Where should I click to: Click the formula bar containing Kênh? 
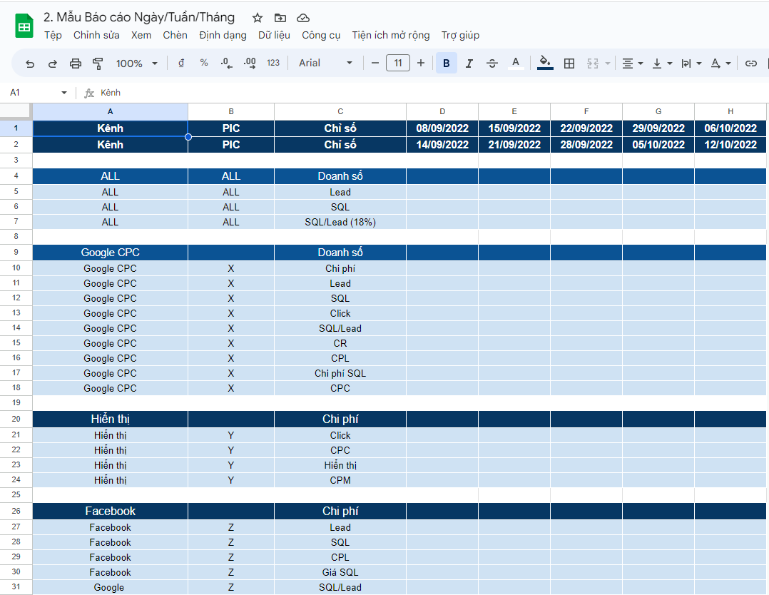(x=432, y=93)
